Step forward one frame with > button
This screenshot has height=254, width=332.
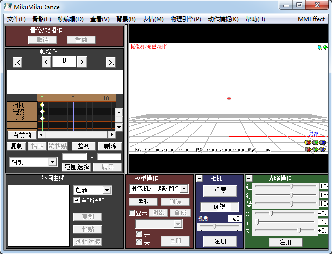pyautogui.click(x=82, y=62)
